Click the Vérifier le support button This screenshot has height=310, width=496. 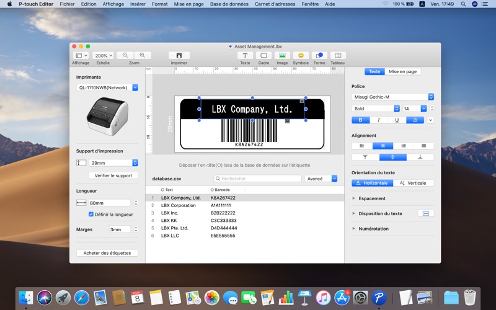pyautogui.click(x=113, y=175)
